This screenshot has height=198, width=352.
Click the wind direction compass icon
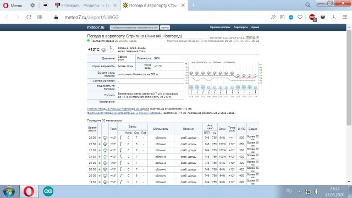click(111, 49)
